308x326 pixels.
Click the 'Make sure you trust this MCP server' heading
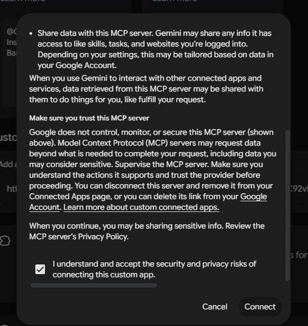[89, 118]
